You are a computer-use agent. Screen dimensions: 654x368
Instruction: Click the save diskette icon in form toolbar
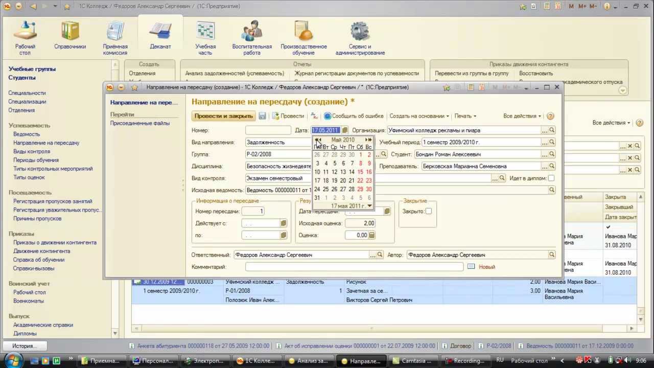click(x=262, y=116)
